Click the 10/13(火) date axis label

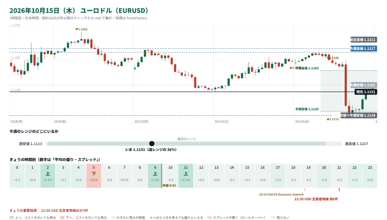tap(221, 122)
